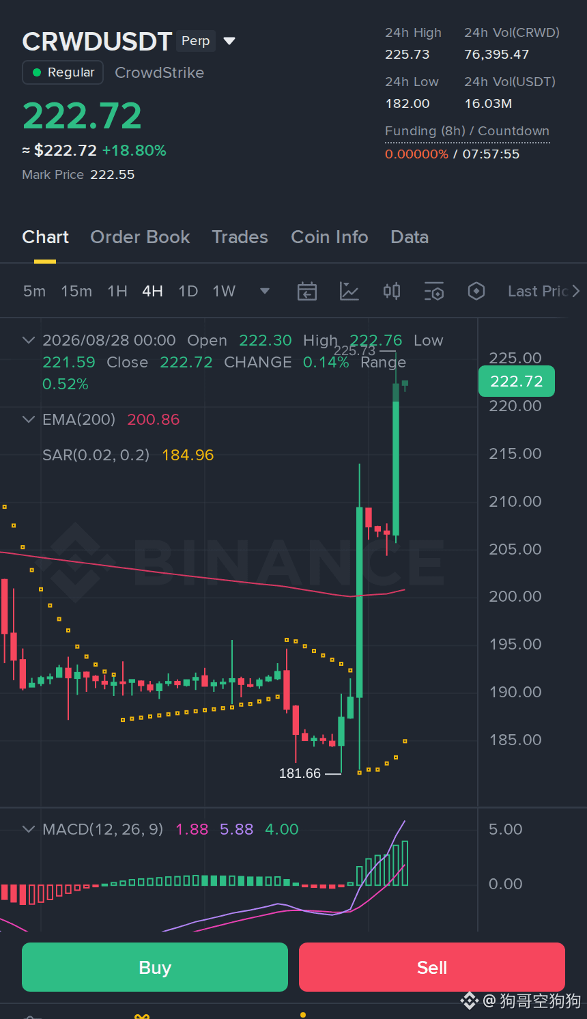This screenshot has width=587, height=1019.
Task: Click the +18.80% change percentage
Action: 134,150
